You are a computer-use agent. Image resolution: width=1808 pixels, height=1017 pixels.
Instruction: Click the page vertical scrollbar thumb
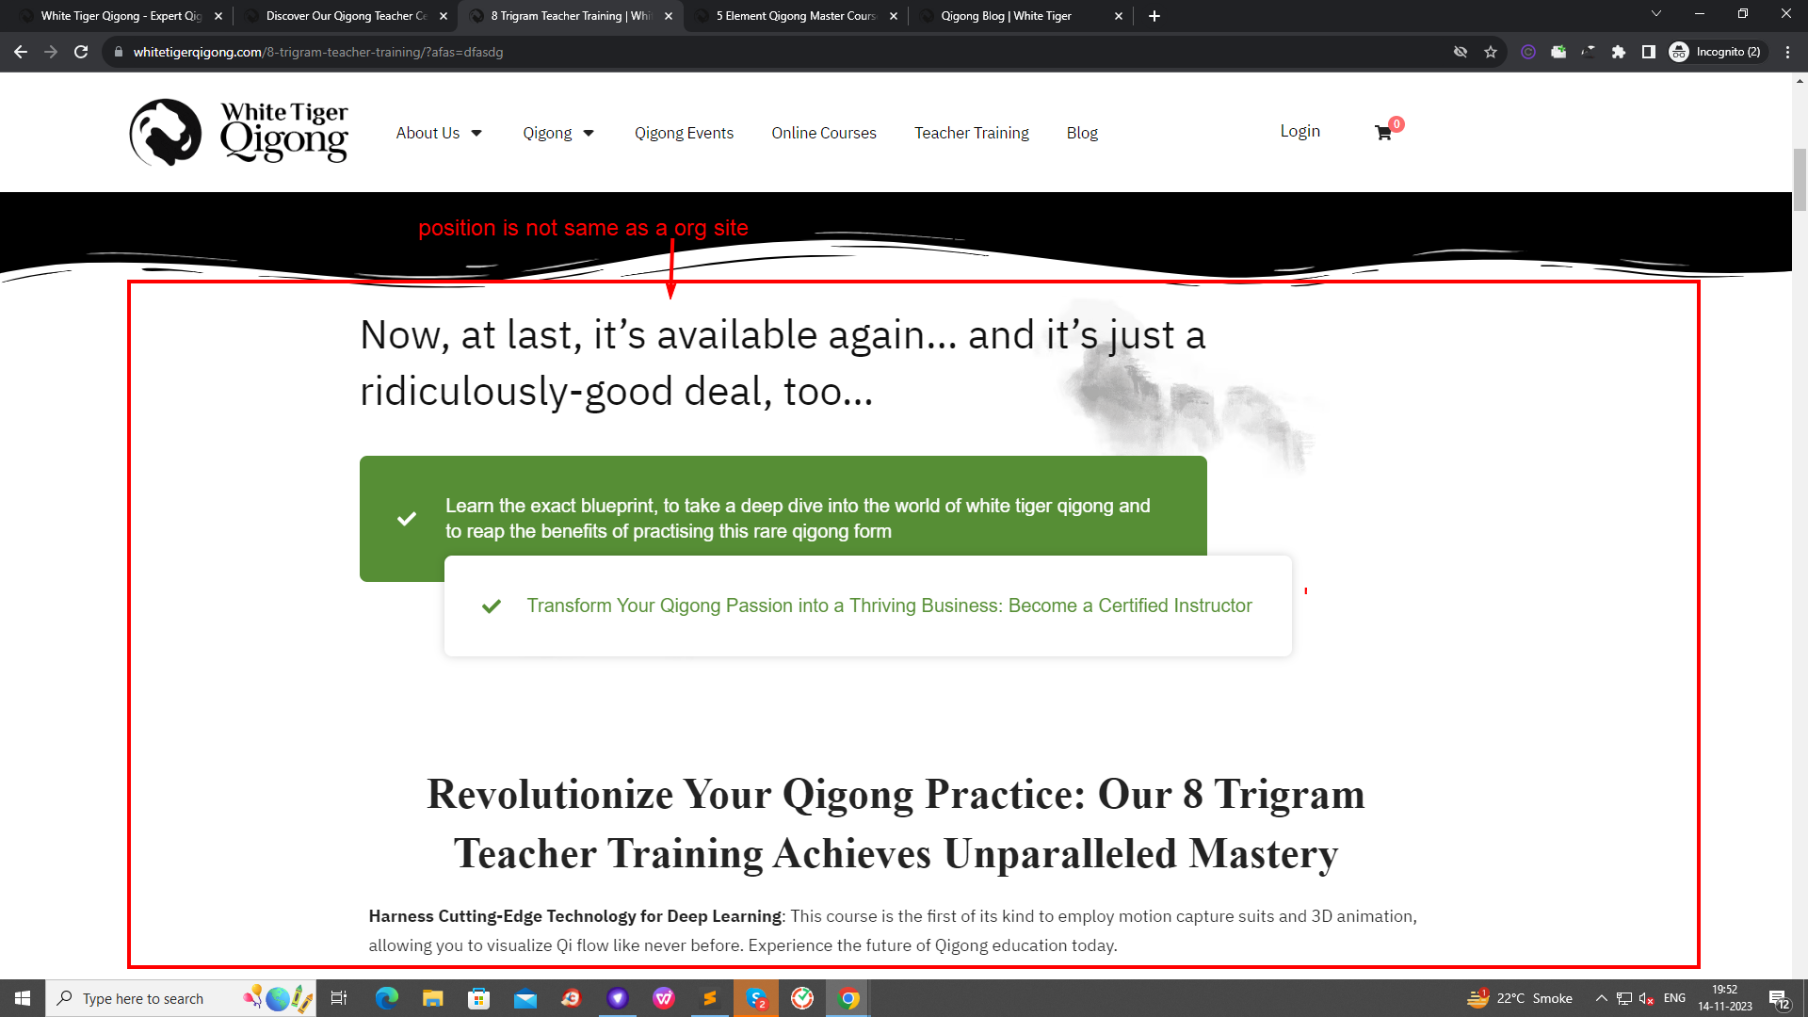(x=1800, y=179)
